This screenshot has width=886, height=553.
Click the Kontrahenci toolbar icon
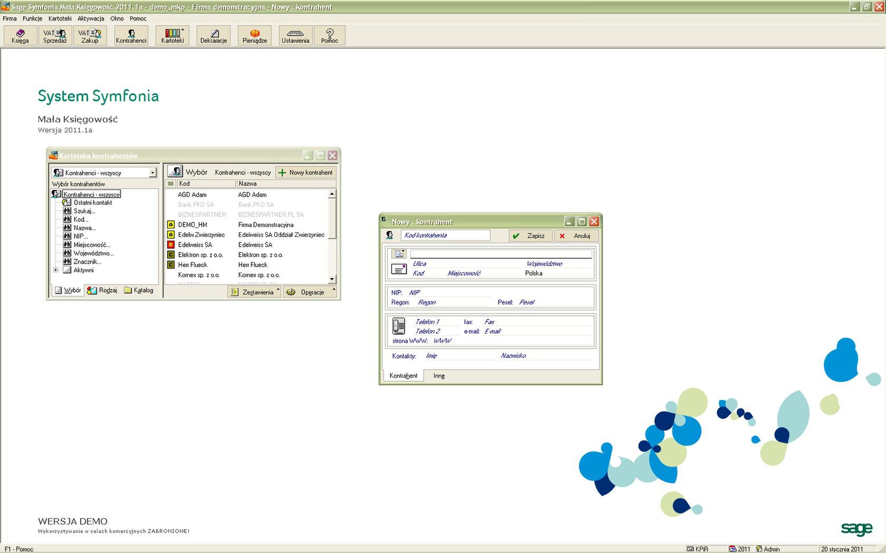click(x=131, y=35)
